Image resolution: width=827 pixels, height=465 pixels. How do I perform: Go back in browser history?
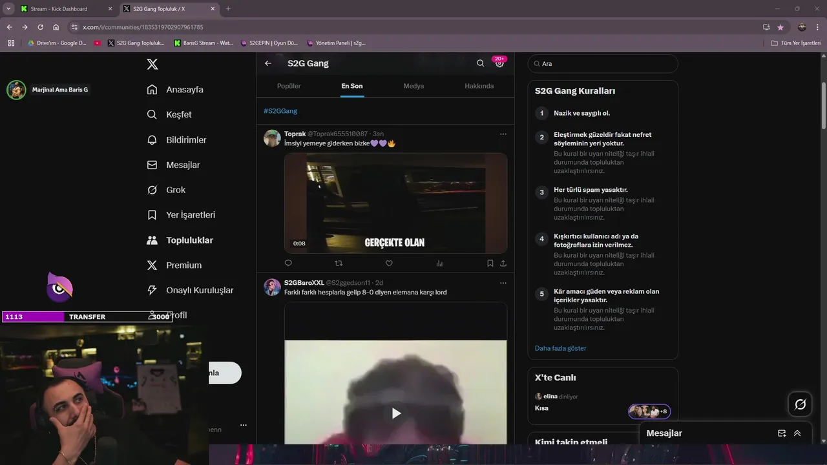pyautogui.click(x=9, y=27)
